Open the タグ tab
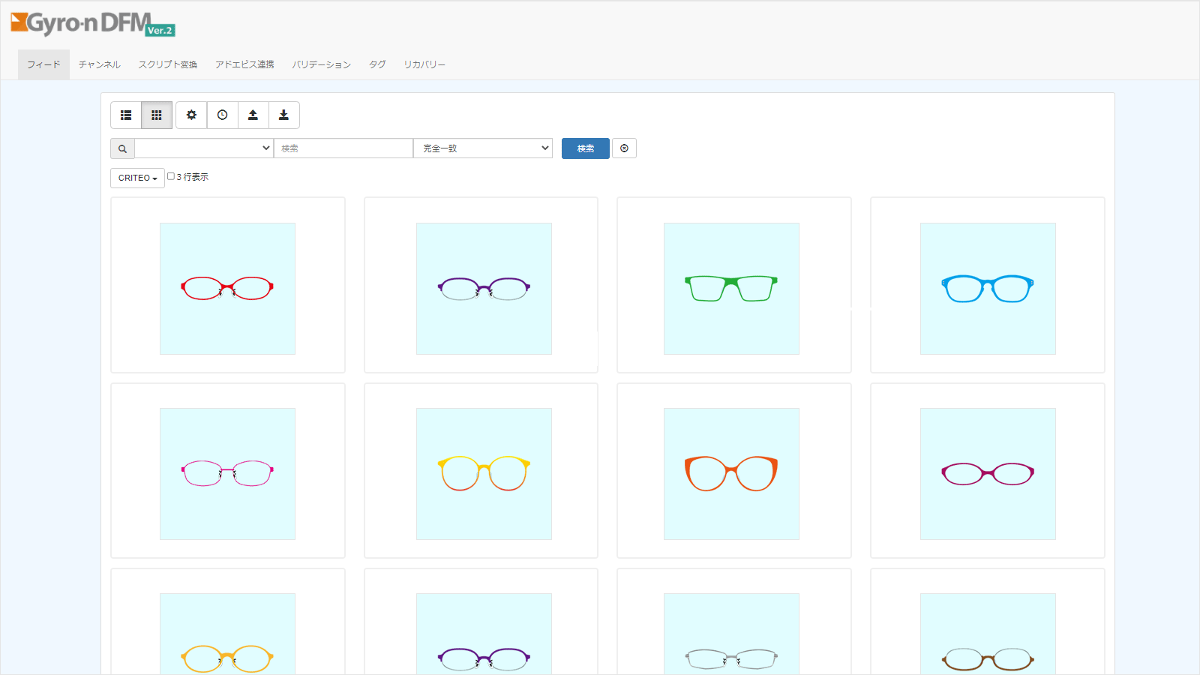Screen dimensions: 1200x675 377,64
